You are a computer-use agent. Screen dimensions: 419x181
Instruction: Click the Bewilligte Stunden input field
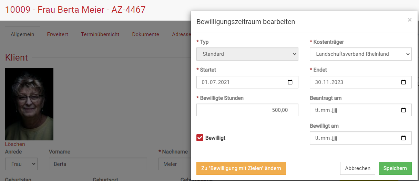click(247, 110)
